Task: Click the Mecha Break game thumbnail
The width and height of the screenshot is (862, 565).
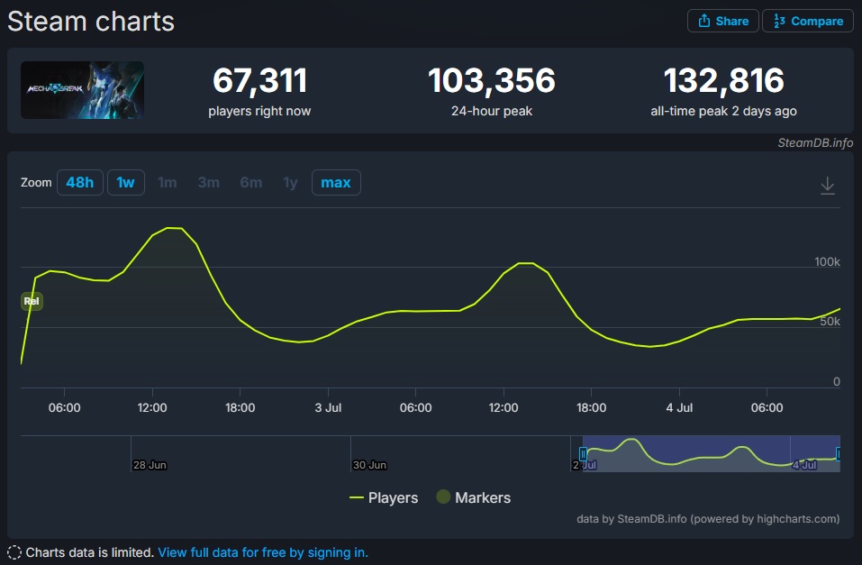Action: (x=82, y=90)
